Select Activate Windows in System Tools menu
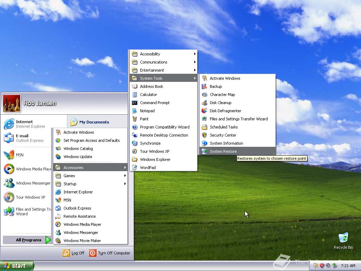This screenshot has width=361, height=271. point(237,78)
